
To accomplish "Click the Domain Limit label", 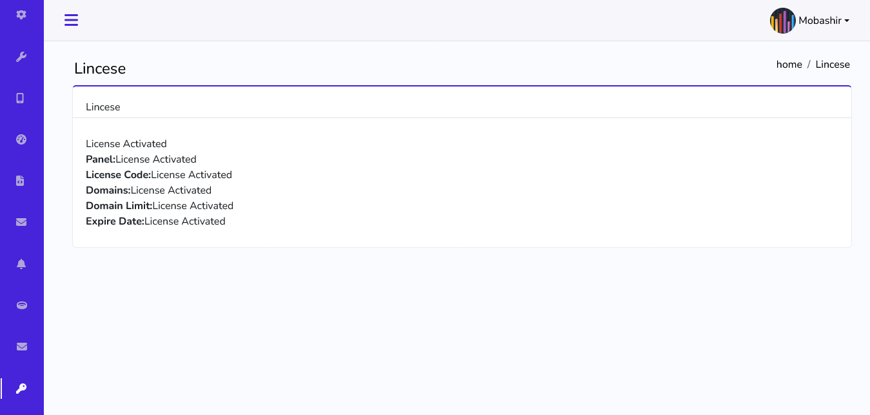I will [119, 206].
